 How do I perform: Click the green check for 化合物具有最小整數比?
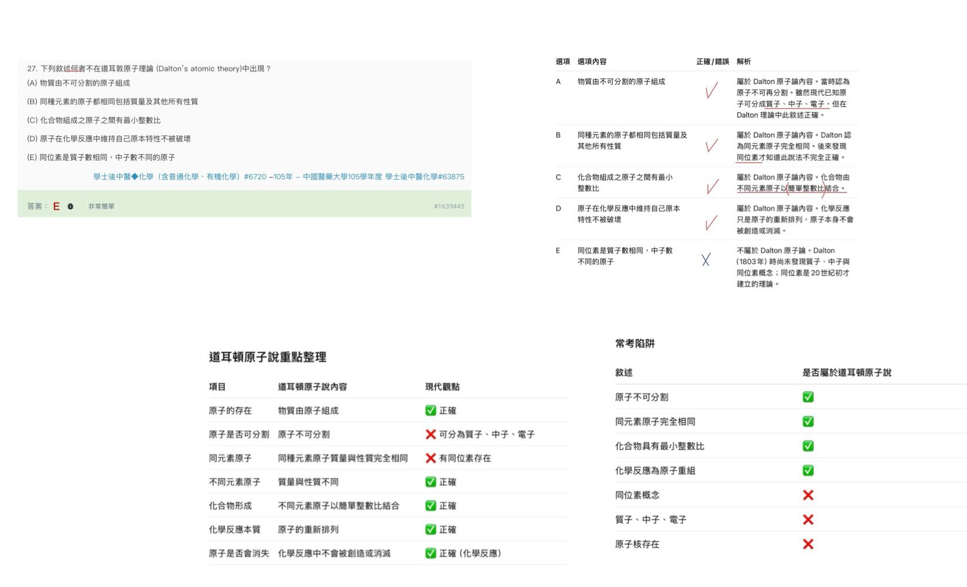pyautogui.click(x=808, y=446)
